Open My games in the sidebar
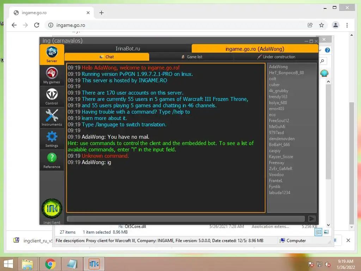The width and height of the screenshot is (361, 271). (52, 76)
